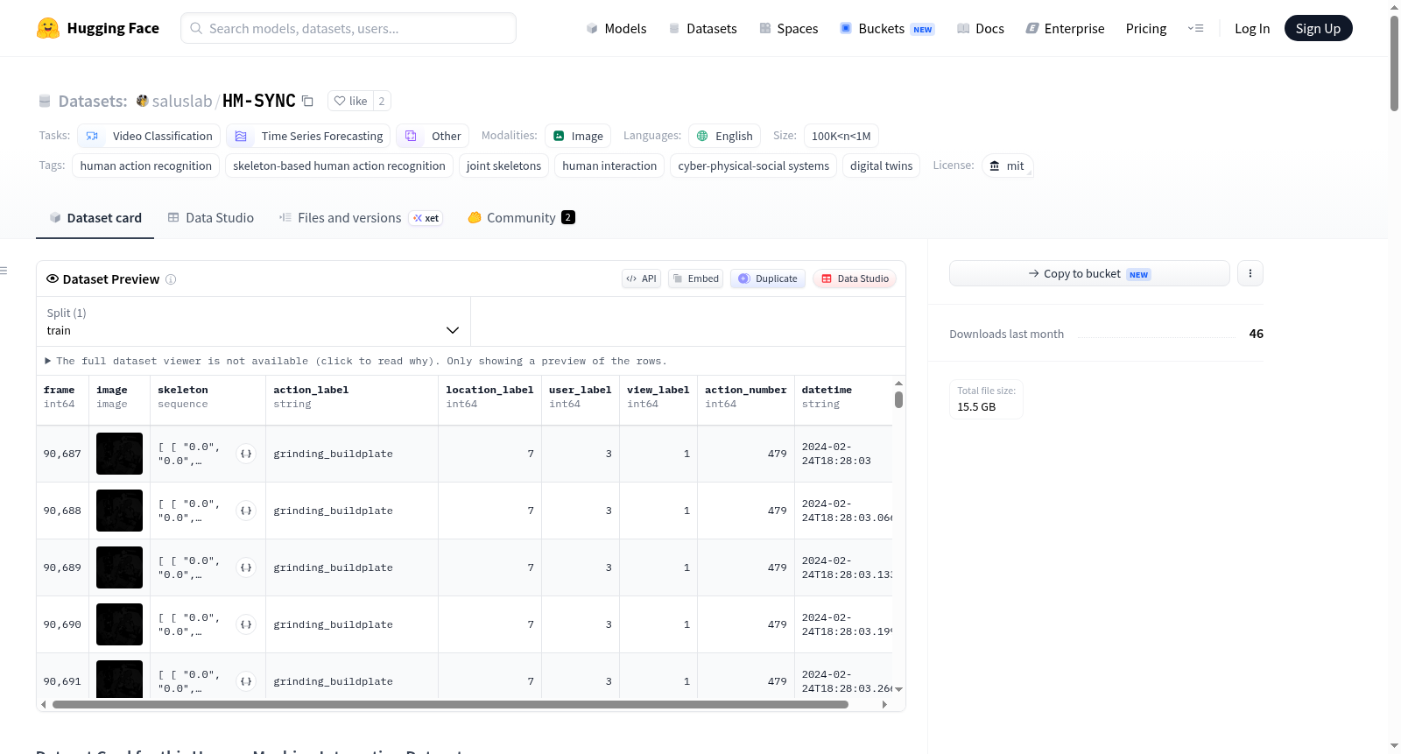Viewport: 1401px width, 754px height.
Task: Go to Models page
Action: coord(616,28)
